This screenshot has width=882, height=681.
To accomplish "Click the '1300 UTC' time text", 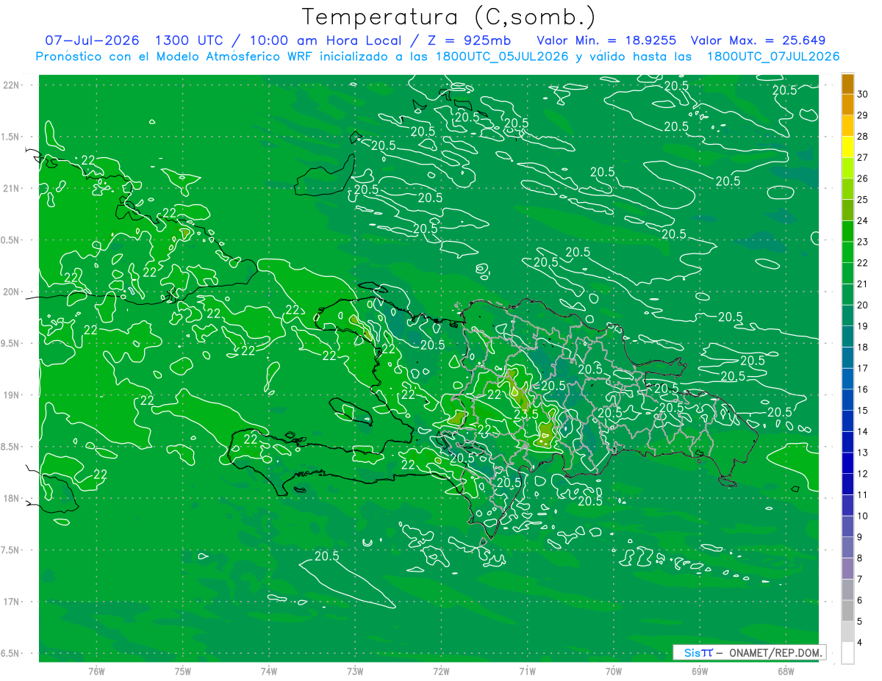I will 188,40.
